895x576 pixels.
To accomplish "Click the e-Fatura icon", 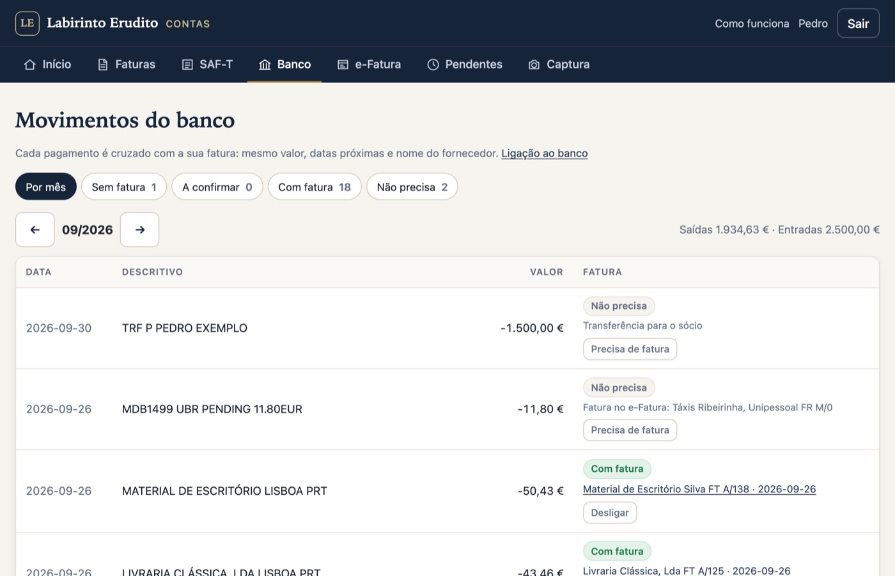I will coord(343,65).
